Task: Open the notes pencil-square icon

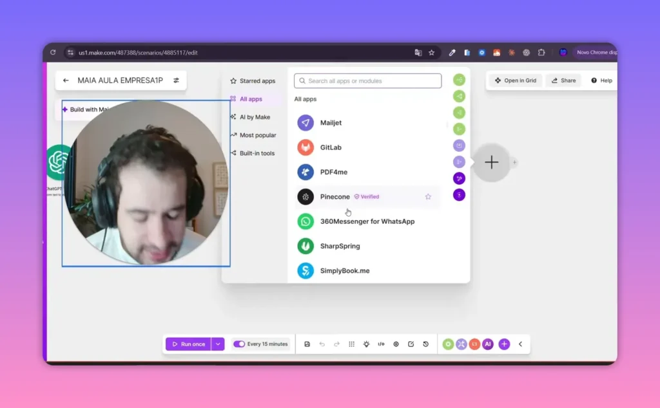Action: [411, 344]
